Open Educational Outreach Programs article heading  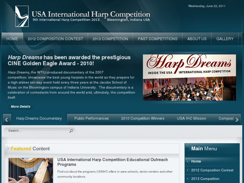(x=112, y=162)
